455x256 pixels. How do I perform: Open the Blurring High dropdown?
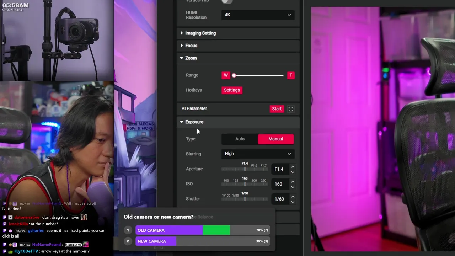point(258,154)
